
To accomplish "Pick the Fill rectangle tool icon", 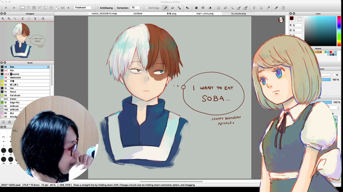I will tap(196, 8).
